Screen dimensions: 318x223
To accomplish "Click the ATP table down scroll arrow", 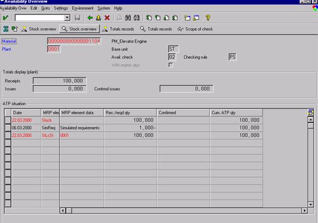I will point(311,204).
